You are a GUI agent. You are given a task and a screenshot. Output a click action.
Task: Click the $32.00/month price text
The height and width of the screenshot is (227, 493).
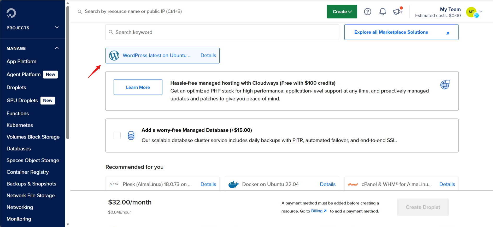pos(130,202)
